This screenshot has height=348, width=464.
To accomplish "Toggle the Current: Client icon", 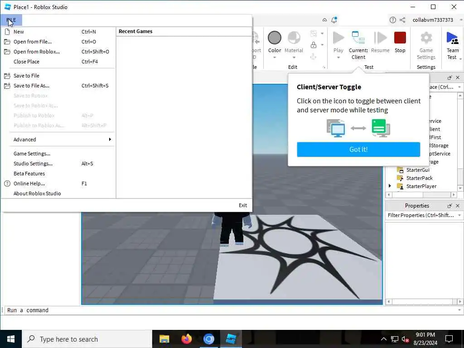I will click(x=358, y=38).
